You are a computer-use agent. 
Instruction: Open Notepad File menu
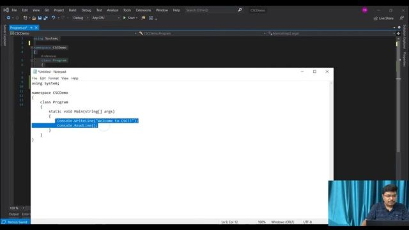point(35,78)
